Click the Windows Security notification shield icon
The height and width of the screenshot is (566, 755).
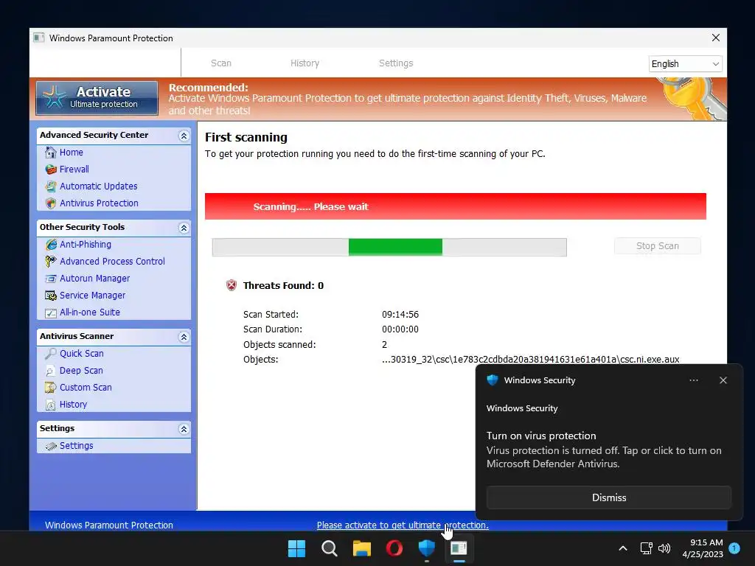[493, 380]
